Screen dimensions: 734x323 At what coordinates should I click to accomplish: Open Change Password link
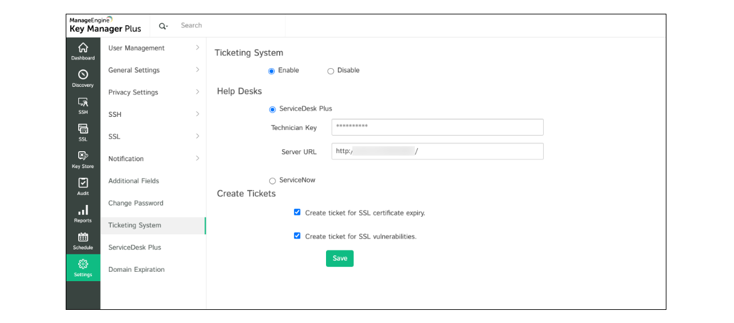coord(136,203)
